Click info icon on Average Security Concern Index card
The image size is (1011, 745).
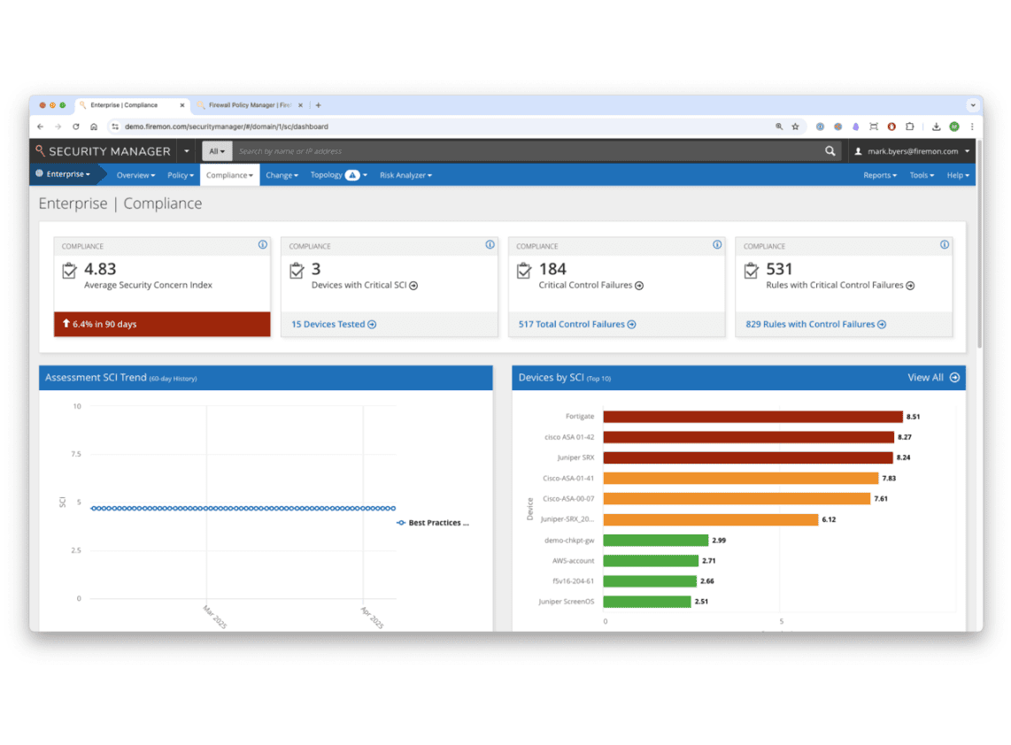click(262, 245)
